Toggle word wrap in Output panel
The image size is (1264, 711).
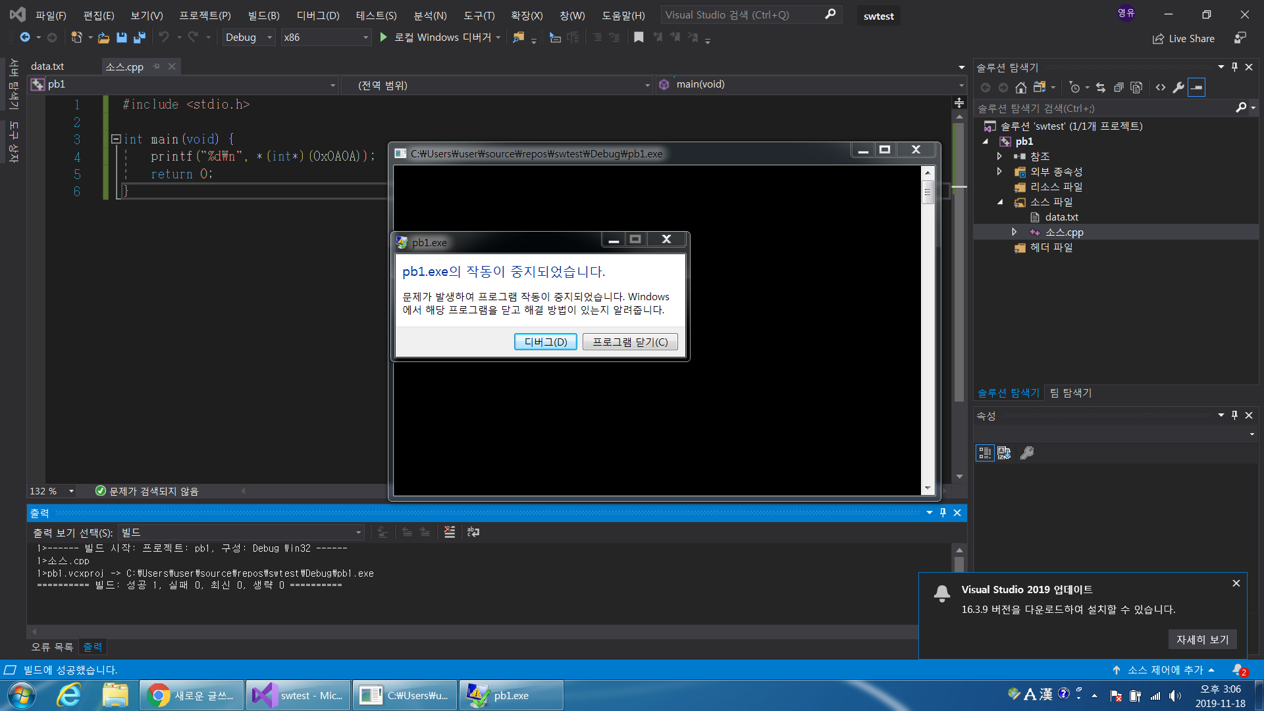coord(473,532)
